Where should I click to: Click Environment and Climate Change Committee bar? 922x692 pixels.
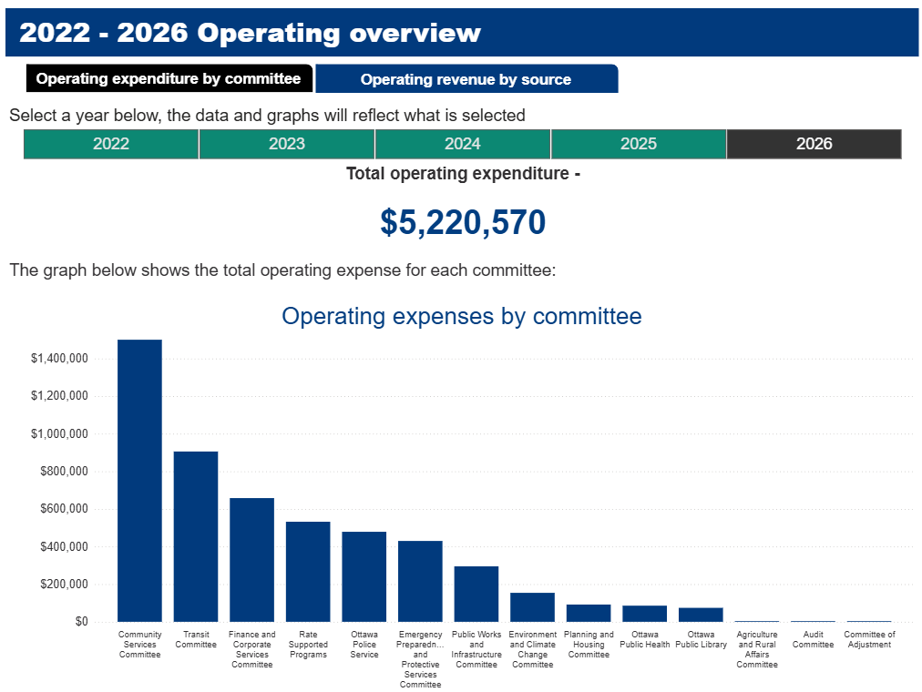tap(533, 607)
